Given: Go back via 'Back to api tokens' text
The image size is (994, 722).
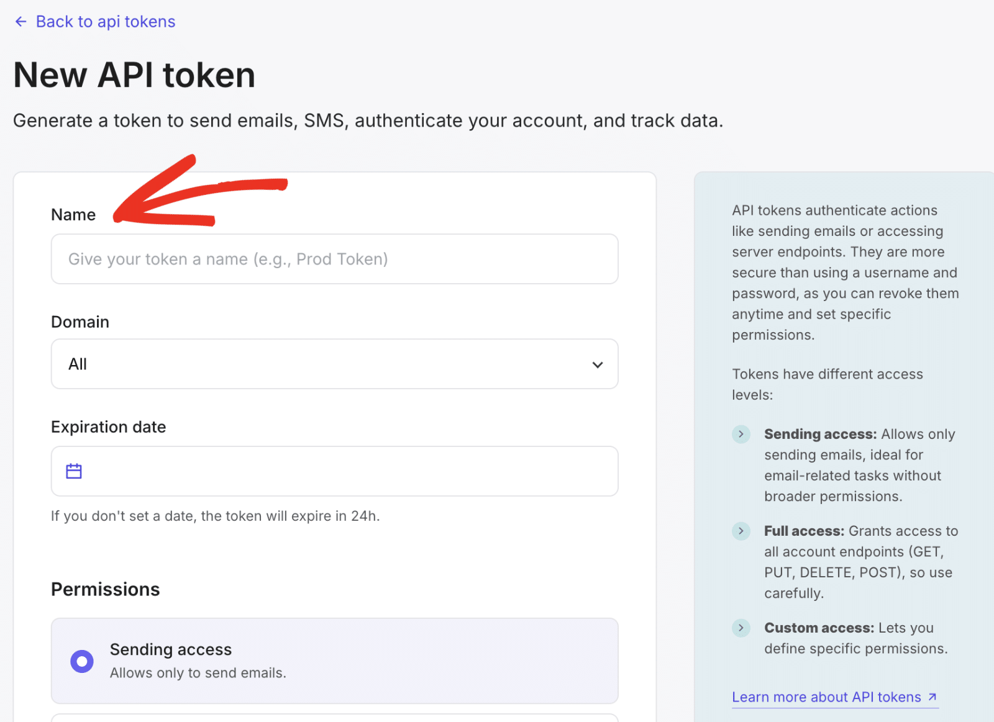Looking at the screenshot, I should point(106,22).
